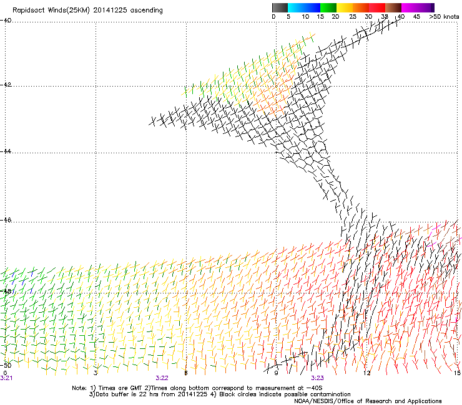Select the cyan-blue 5-15 knots legend band
The image size is (462, 405).
click(304, 7)
